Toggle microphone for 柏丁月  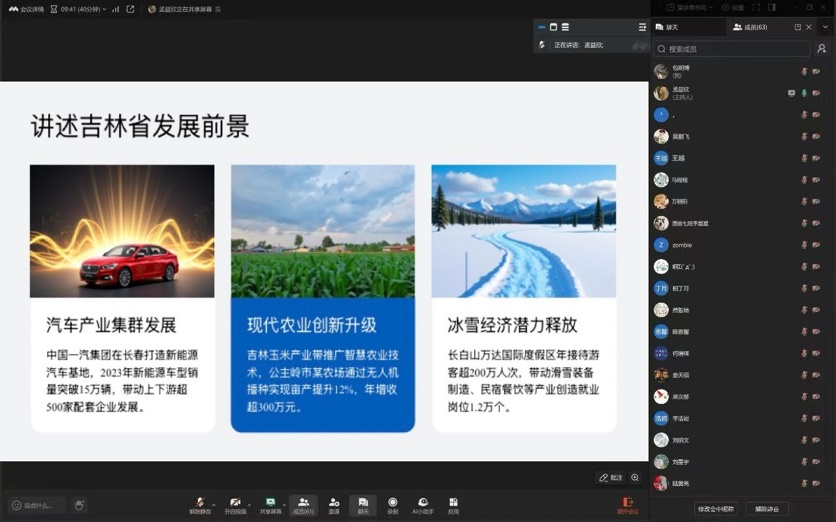804,288
